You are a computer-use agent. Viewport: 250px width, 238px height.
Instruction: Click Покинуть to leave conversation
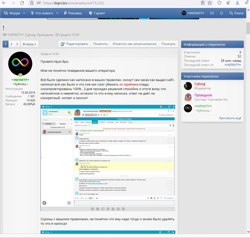coord(168,44)
